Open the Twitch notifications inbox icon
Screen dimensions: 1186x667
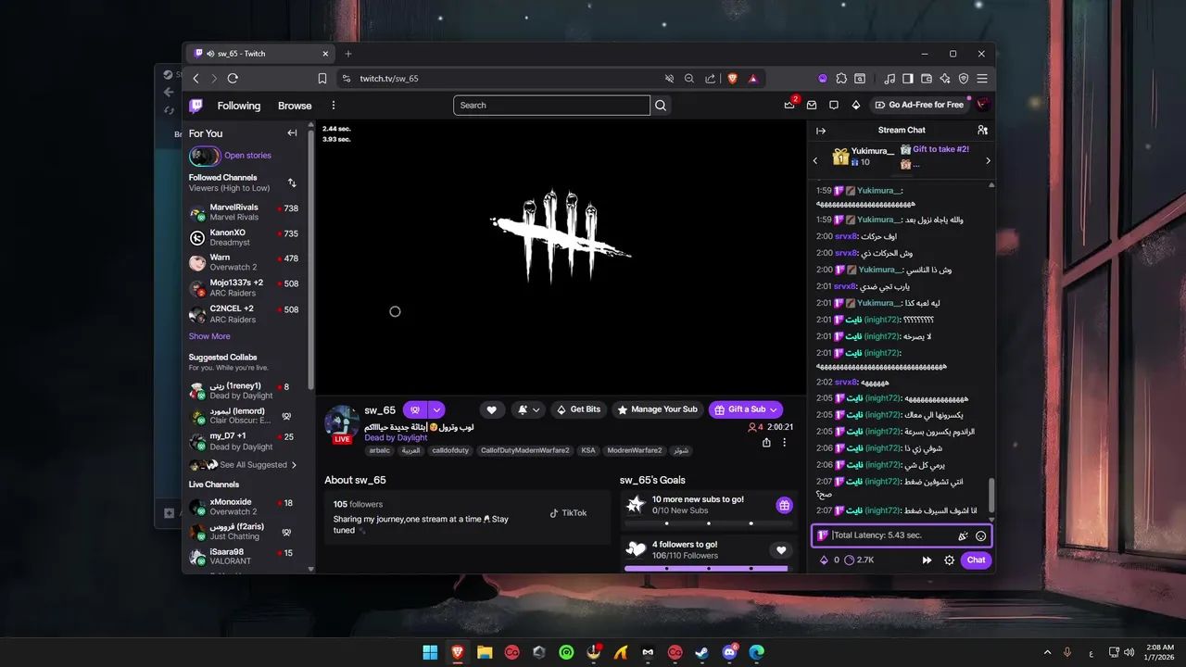(x=812, y=106)
